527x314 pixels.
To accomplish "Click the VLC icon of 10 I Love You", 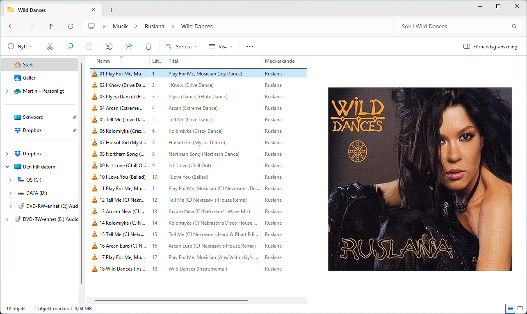I will tap(95, 177).
